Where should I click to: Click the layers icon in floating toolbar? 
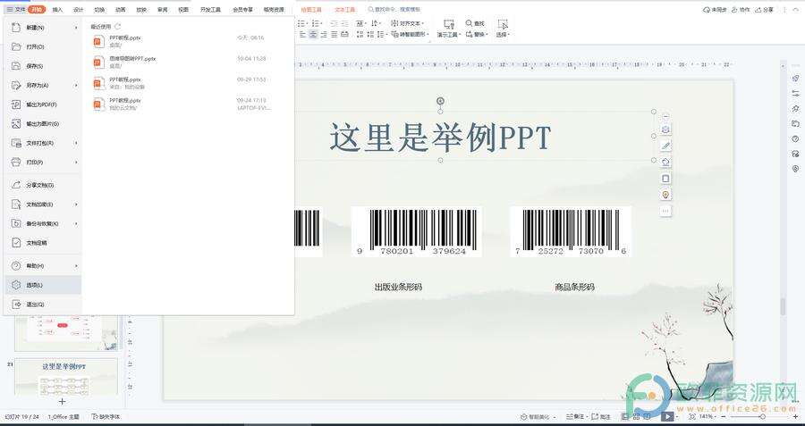pos(665,129)
